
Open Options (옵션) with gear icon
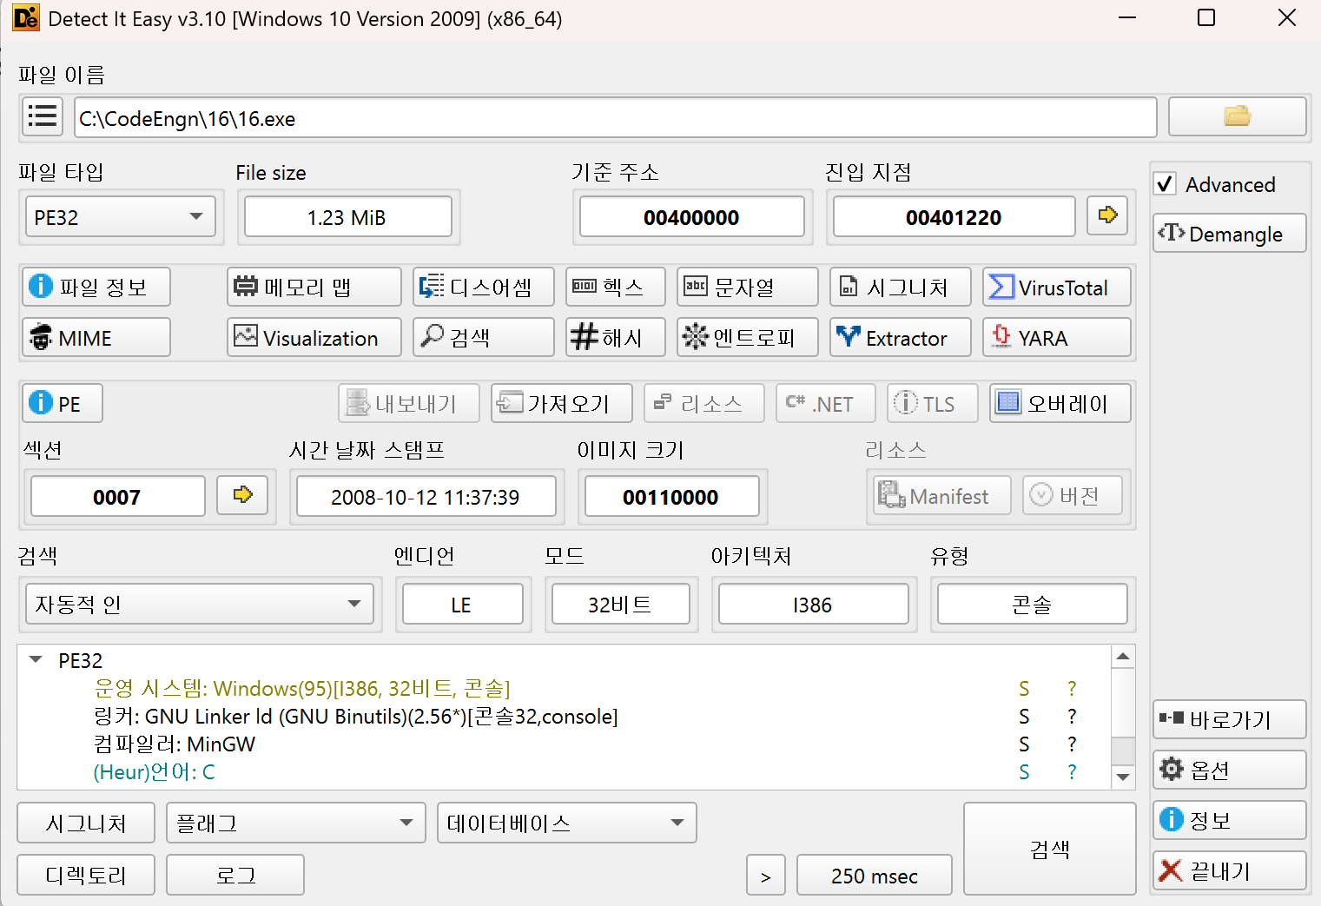(x=1230, y=770)
